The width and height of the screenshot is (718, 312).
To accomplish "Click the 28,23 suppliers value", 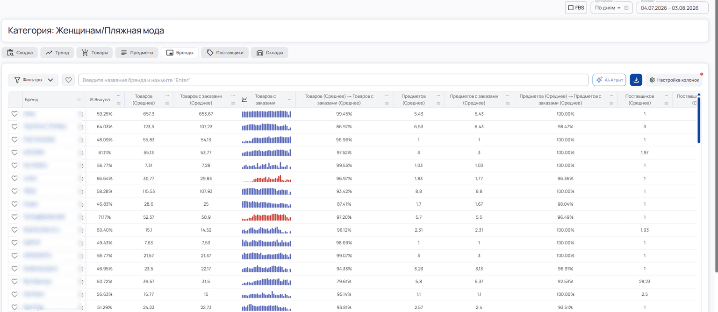I will point(645,281).
